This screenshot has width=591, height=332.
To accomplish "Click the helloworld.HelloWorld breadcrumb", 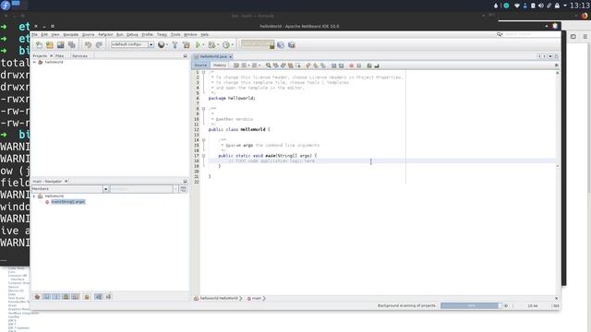I will tap(219, 298).
